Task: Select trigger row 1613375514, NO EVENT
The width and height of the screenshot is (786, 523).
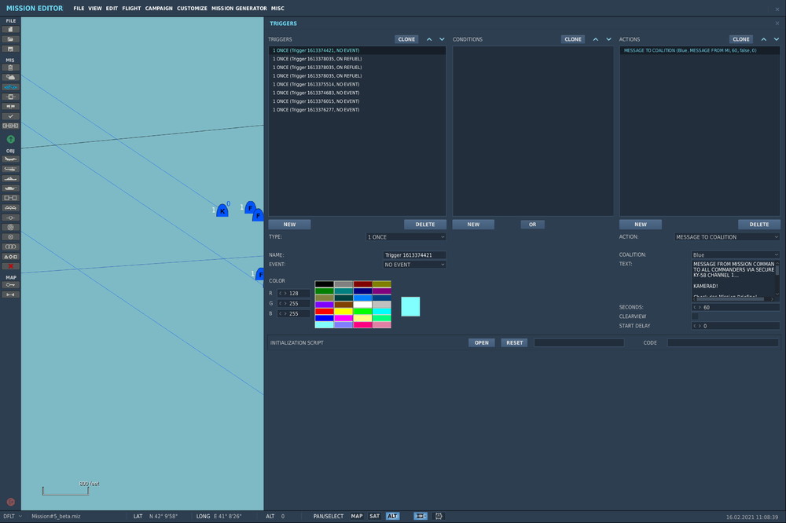Action: [357, 84]
